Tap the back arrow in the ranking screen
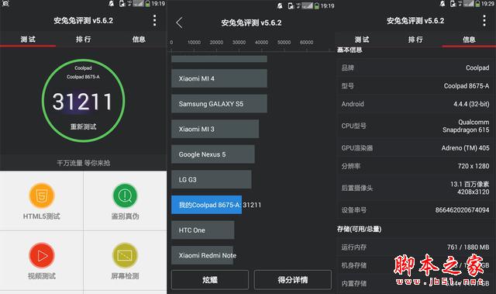The width and height of the screenshot is (496, 294). click(x=179, y=22)
